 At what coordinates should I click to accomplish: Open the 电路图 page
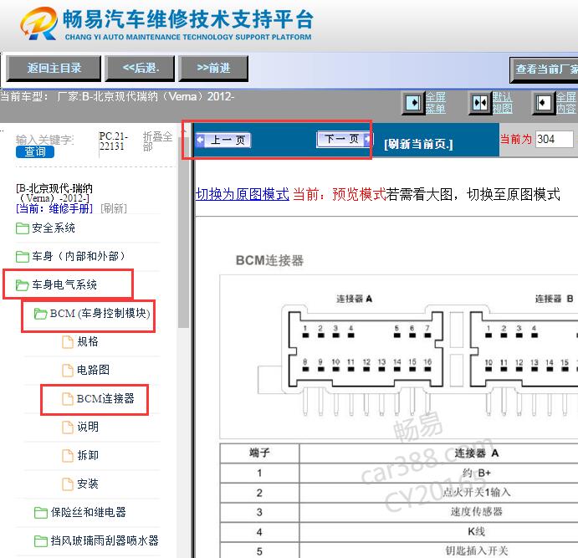point(93,371)
